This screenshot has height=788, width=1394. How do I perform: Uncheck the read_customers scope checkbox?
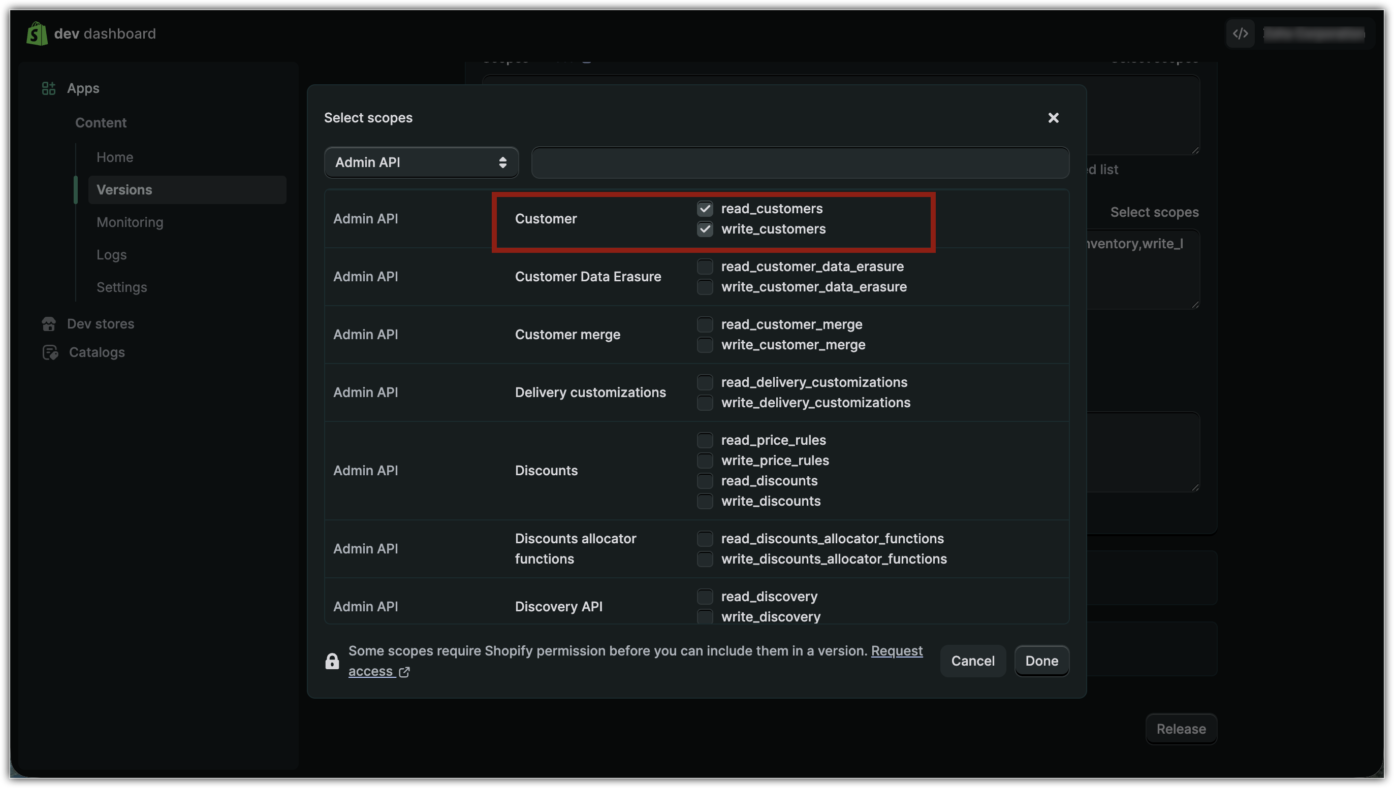[x=704, y=208]
